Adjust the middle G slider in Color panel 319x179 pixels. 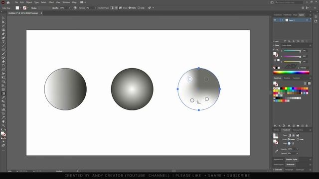pyautogui.click(x=293, y=56)
